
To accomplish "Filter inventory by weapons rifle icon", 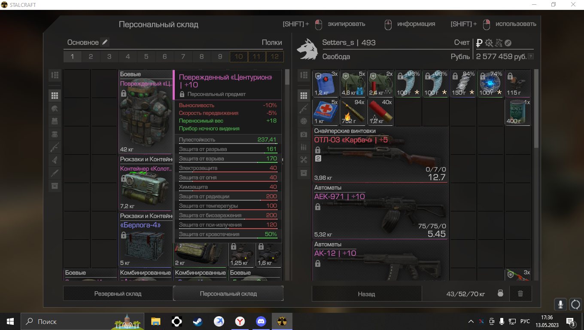I will coord(304,108).
